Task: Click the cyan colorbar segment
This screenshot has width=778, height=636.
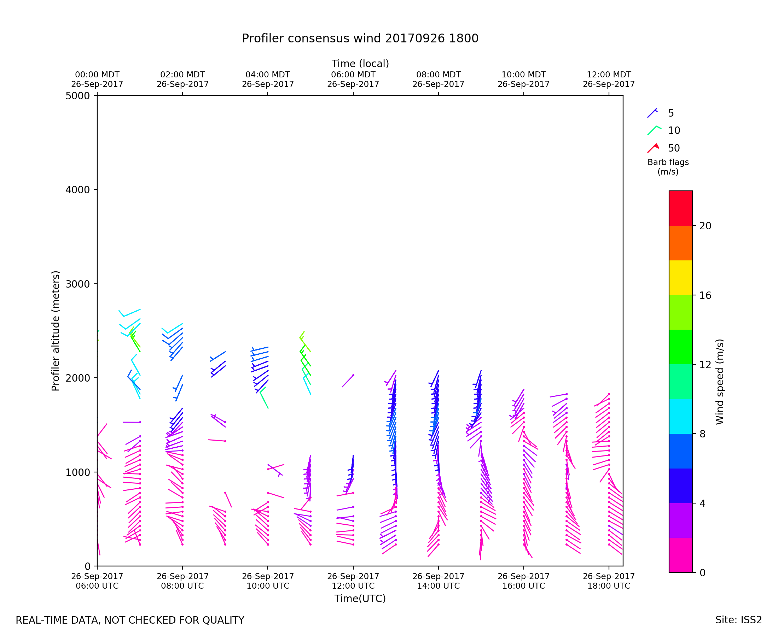Action: coord(680,417)
